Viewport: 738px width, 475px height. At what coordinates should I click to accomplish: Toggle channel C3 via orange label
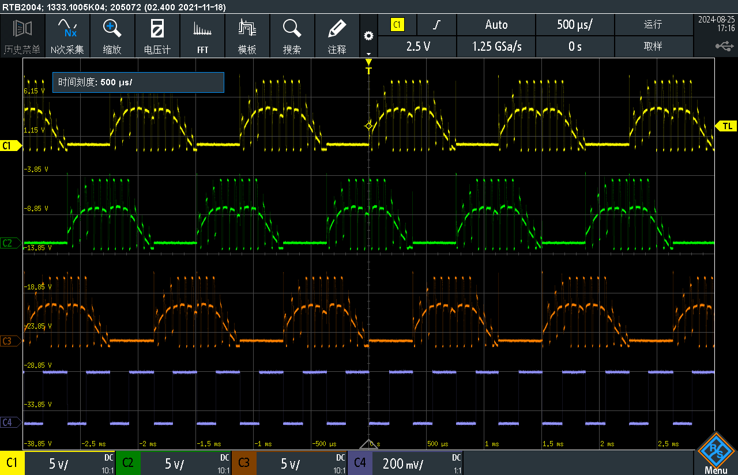click(244, 463)
